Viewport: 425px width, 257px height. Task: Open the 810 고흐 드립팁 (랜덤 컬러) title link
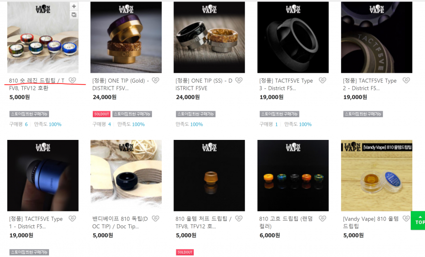[x=286, y=223]
